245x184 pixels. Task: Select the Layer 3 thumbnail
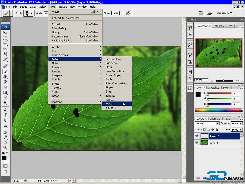(204, 136)
